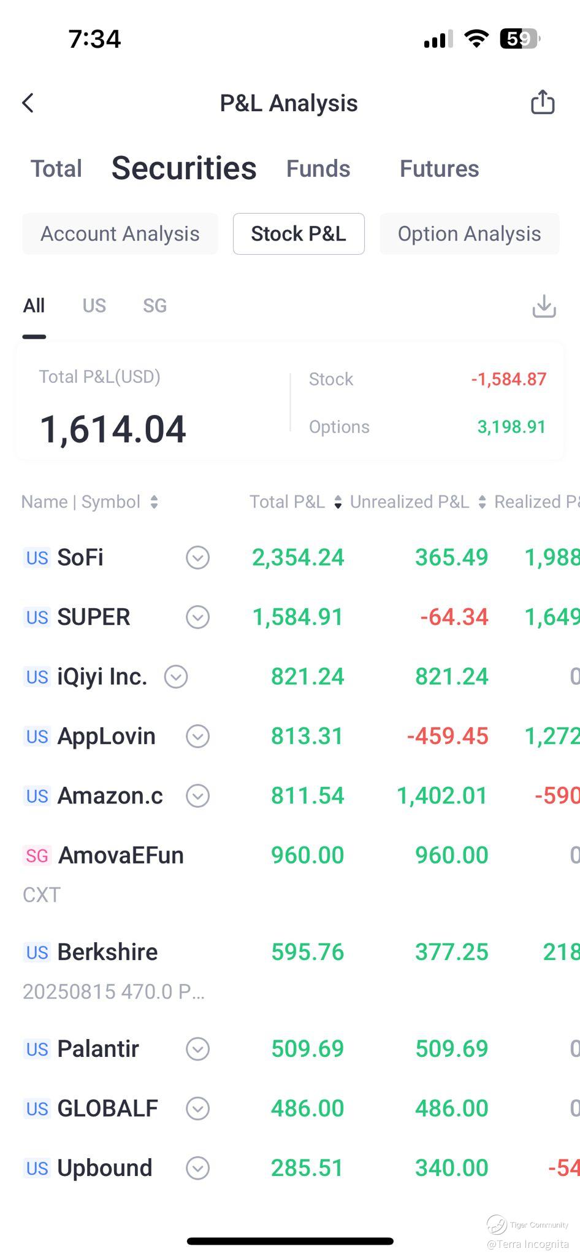Image resolution: width=580 pixels, height=1257 pixels.
Task: Sort by Total P&L column arrows
Action: click(x=338, y=502)
